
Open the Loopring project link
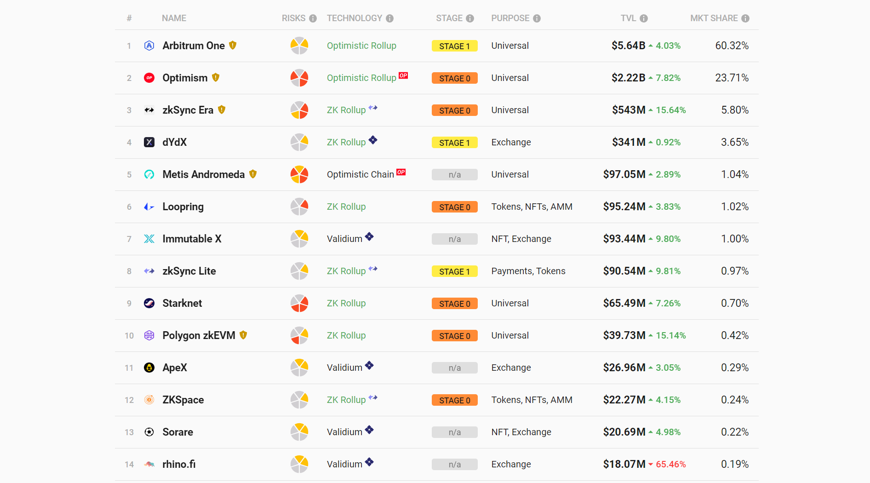point(183,207)
